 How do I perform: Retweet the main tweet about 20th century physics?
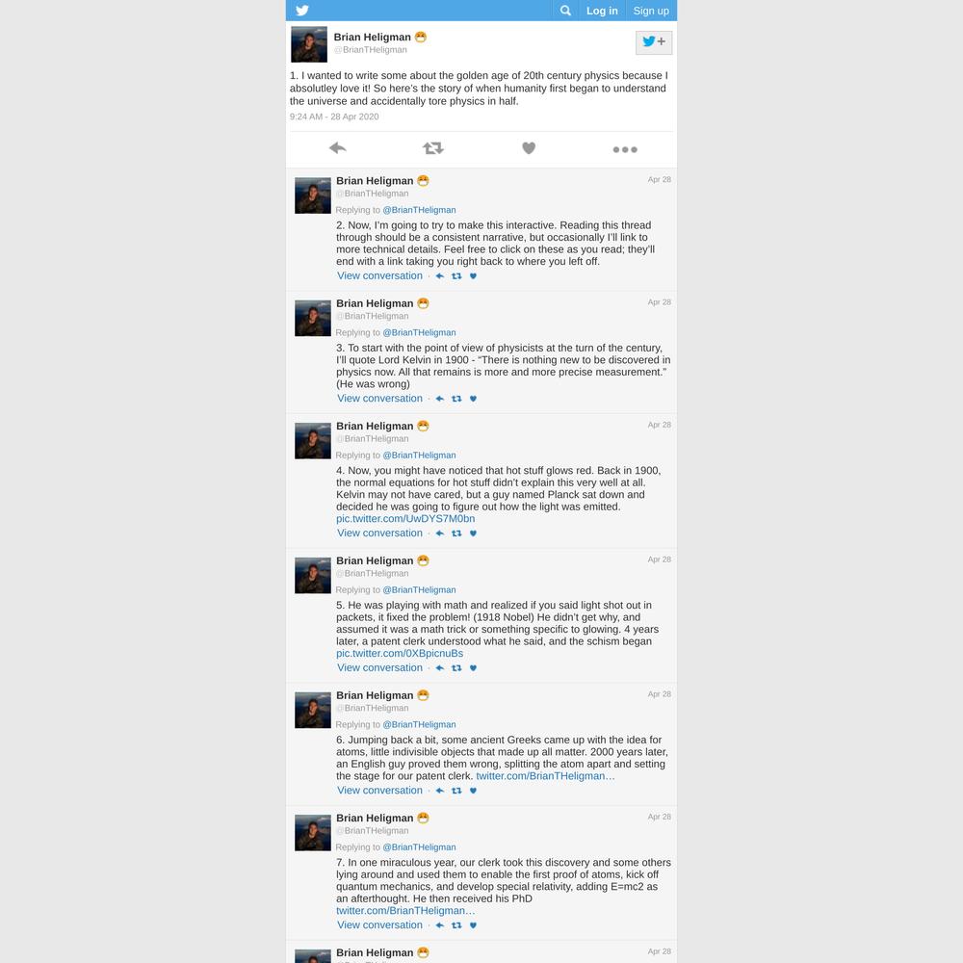[433, 148]
